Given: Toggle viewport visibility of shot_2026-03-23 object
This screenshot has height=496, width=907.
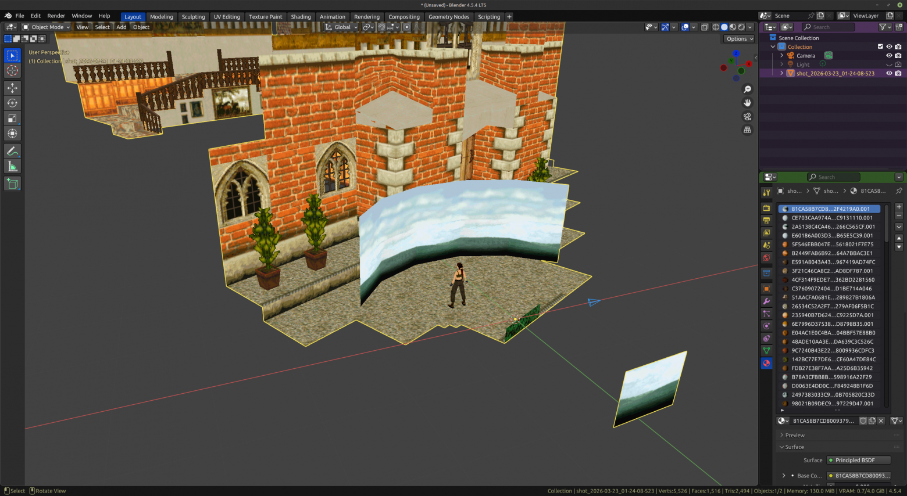Looking at the screenshot, I should pyautogui.click(x=888, y=73).
